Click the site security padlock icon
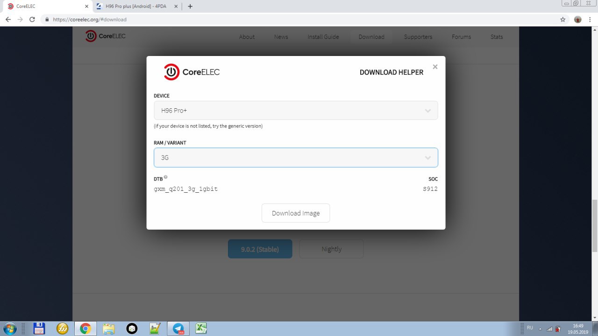This screenshot has width=598, height=336. [x=47, y=20]
